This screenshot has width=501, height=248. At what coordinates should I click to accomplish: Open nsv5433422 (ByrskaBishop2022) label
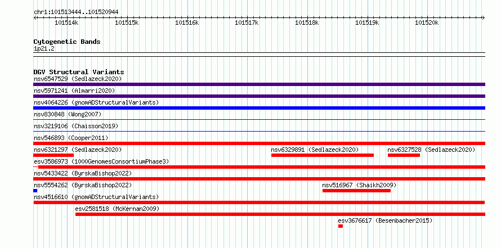click(83, 173)
